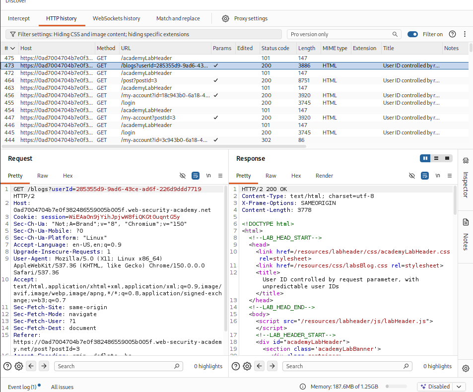Expand the Disabled AI dropdown chevron

[459, 387]
